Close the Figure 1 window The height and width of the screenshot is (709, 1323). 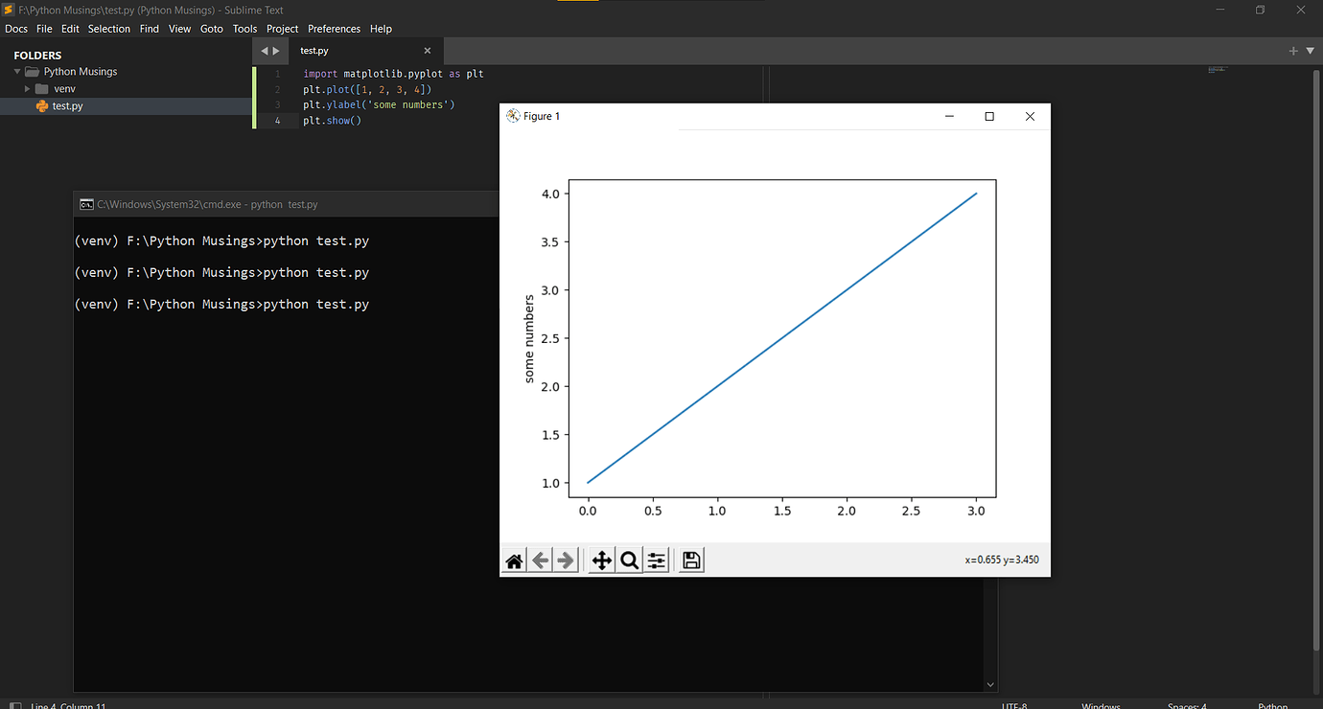pos(1030,116)
